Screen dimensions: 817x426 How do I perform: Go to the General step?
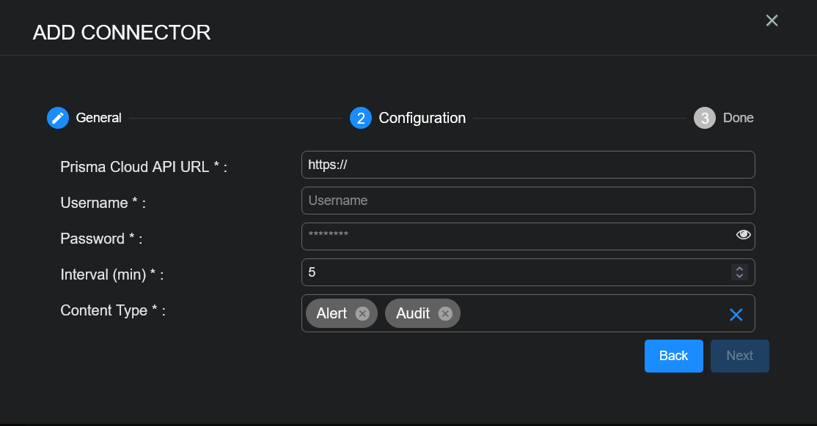[x=99, y=118]
